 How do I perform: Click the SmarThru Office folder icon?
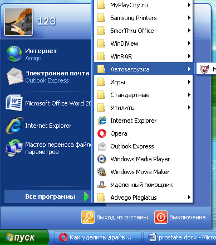(101, 31)
